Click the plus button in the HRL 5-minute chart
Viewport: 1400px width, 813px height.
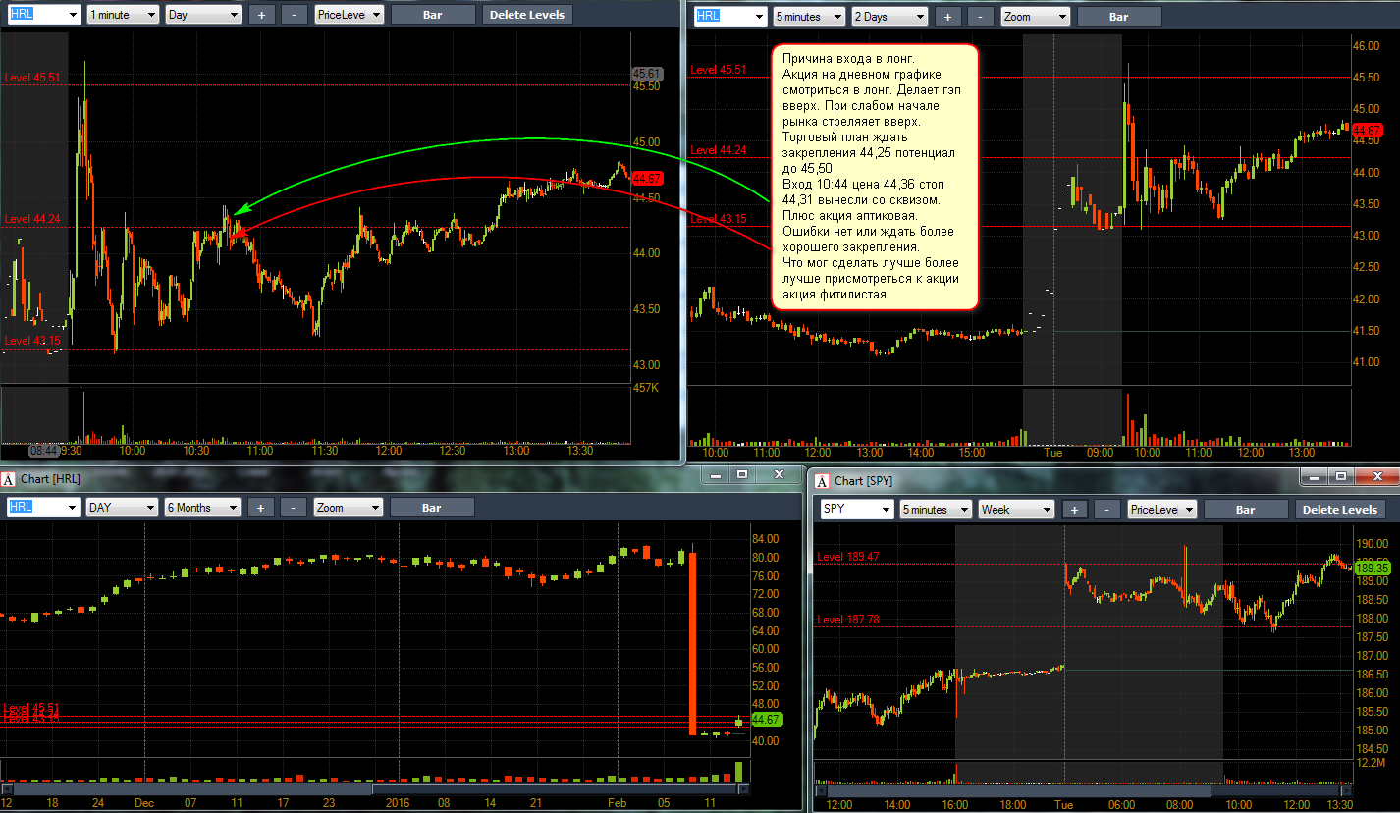pos(947,17)
